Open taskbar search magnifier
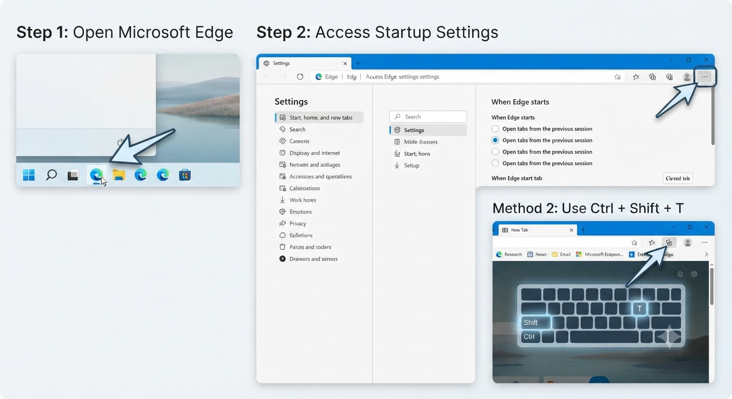The image size is (732, 399). click(51, 175)
